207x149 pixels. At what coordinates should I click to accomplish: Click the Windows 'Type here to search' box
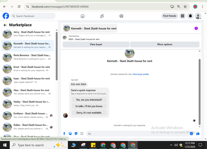39,145
